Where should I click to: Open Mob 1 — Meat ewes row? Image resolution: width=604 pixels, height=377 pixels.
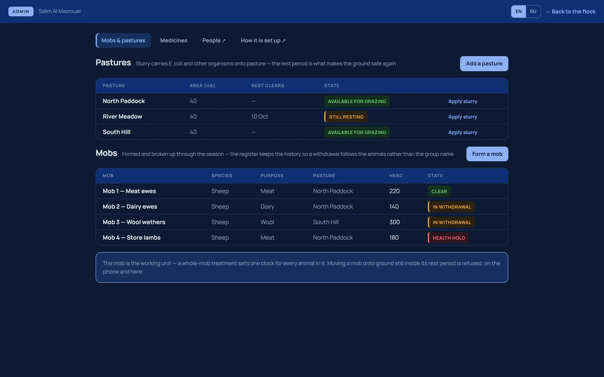coord(302,191)
